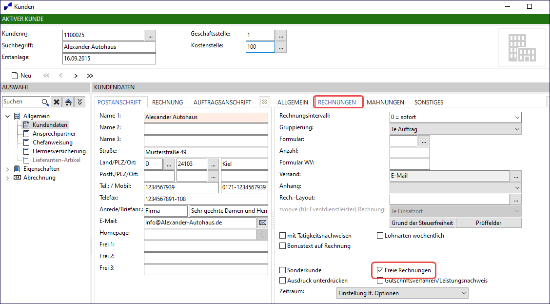This screenshot has width=550, height=304.
Task: Click the search magnifier in Auswahl
Action: (45, 102)
